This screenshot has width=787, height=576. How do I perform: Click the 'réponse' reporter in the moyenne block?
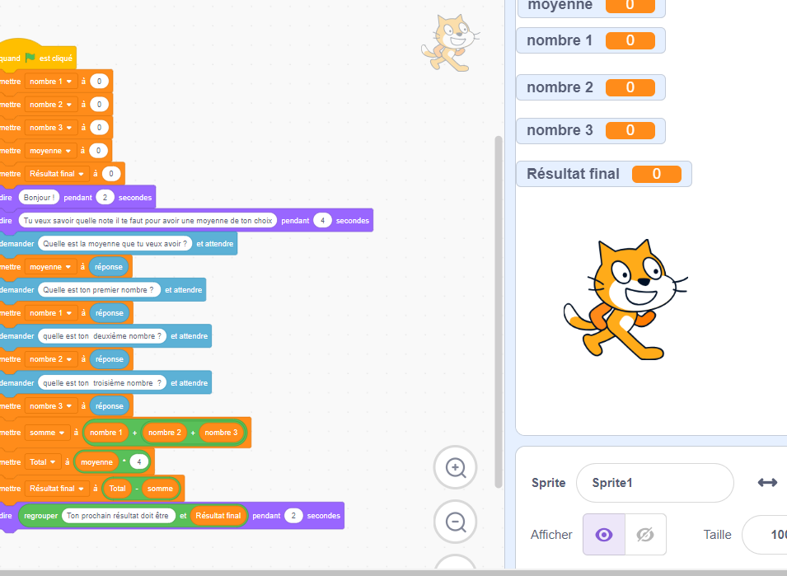109,267
